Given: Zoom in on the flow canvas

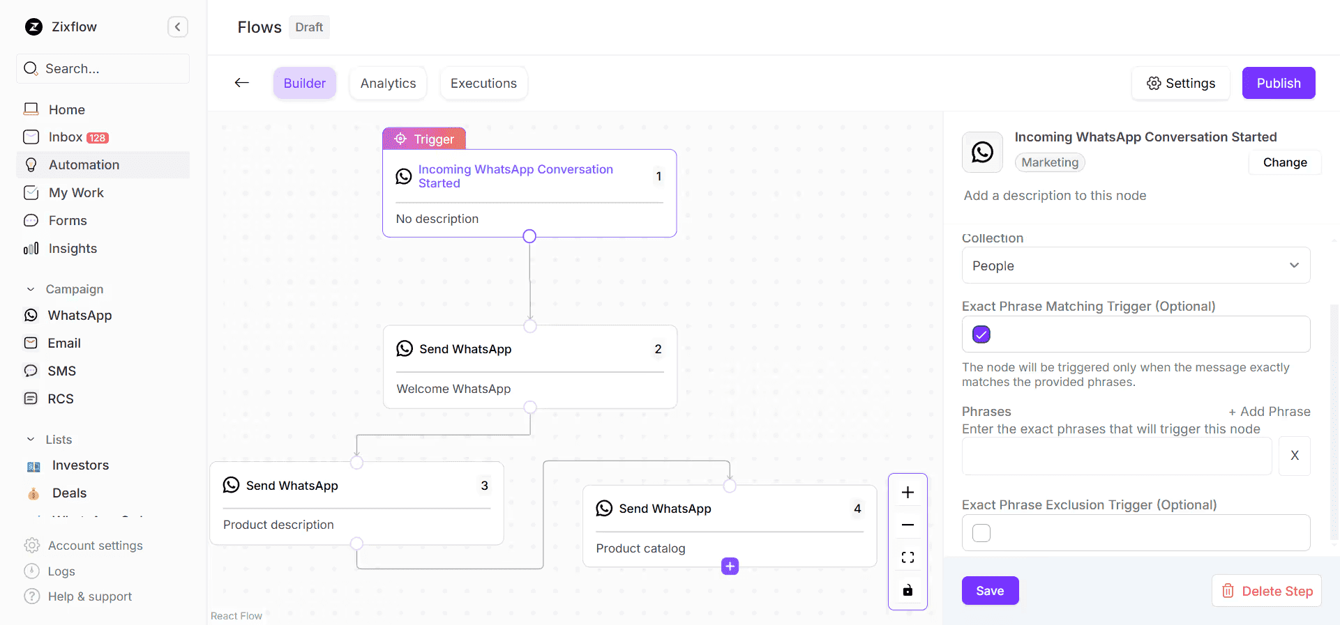Looking at the screenshot, I should click(908, 493).
